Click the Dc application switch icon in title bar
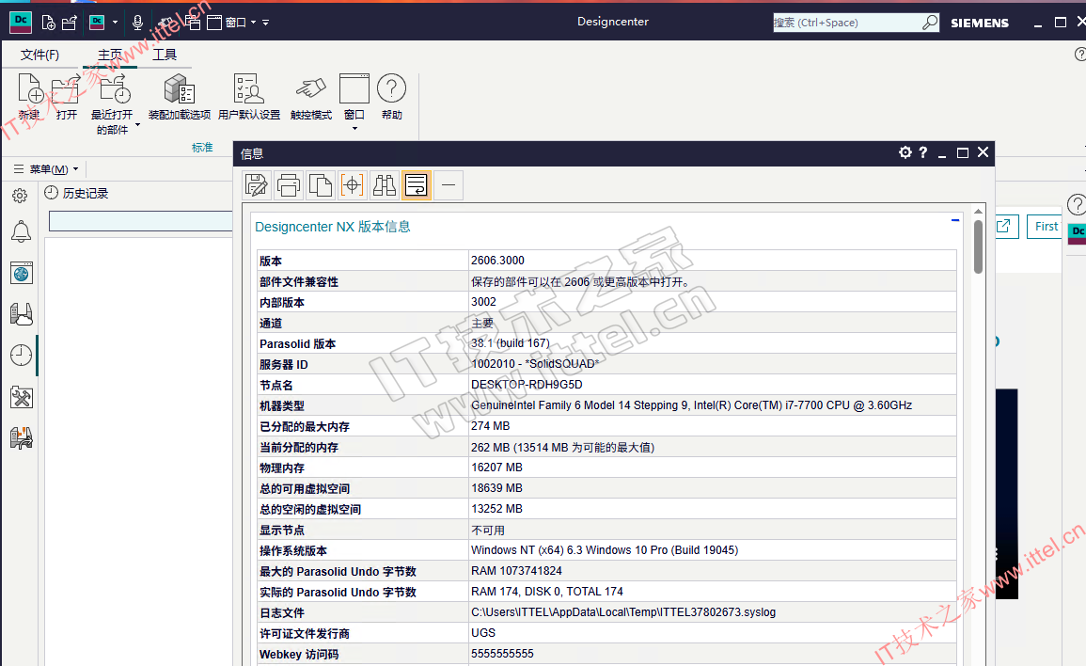 pyautogui.click(x=97, y=23)
